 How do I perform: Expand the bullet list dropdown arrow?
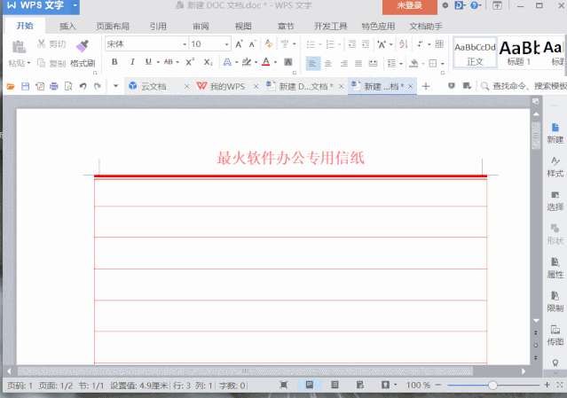pyautogui.click(x=320, y=44)
